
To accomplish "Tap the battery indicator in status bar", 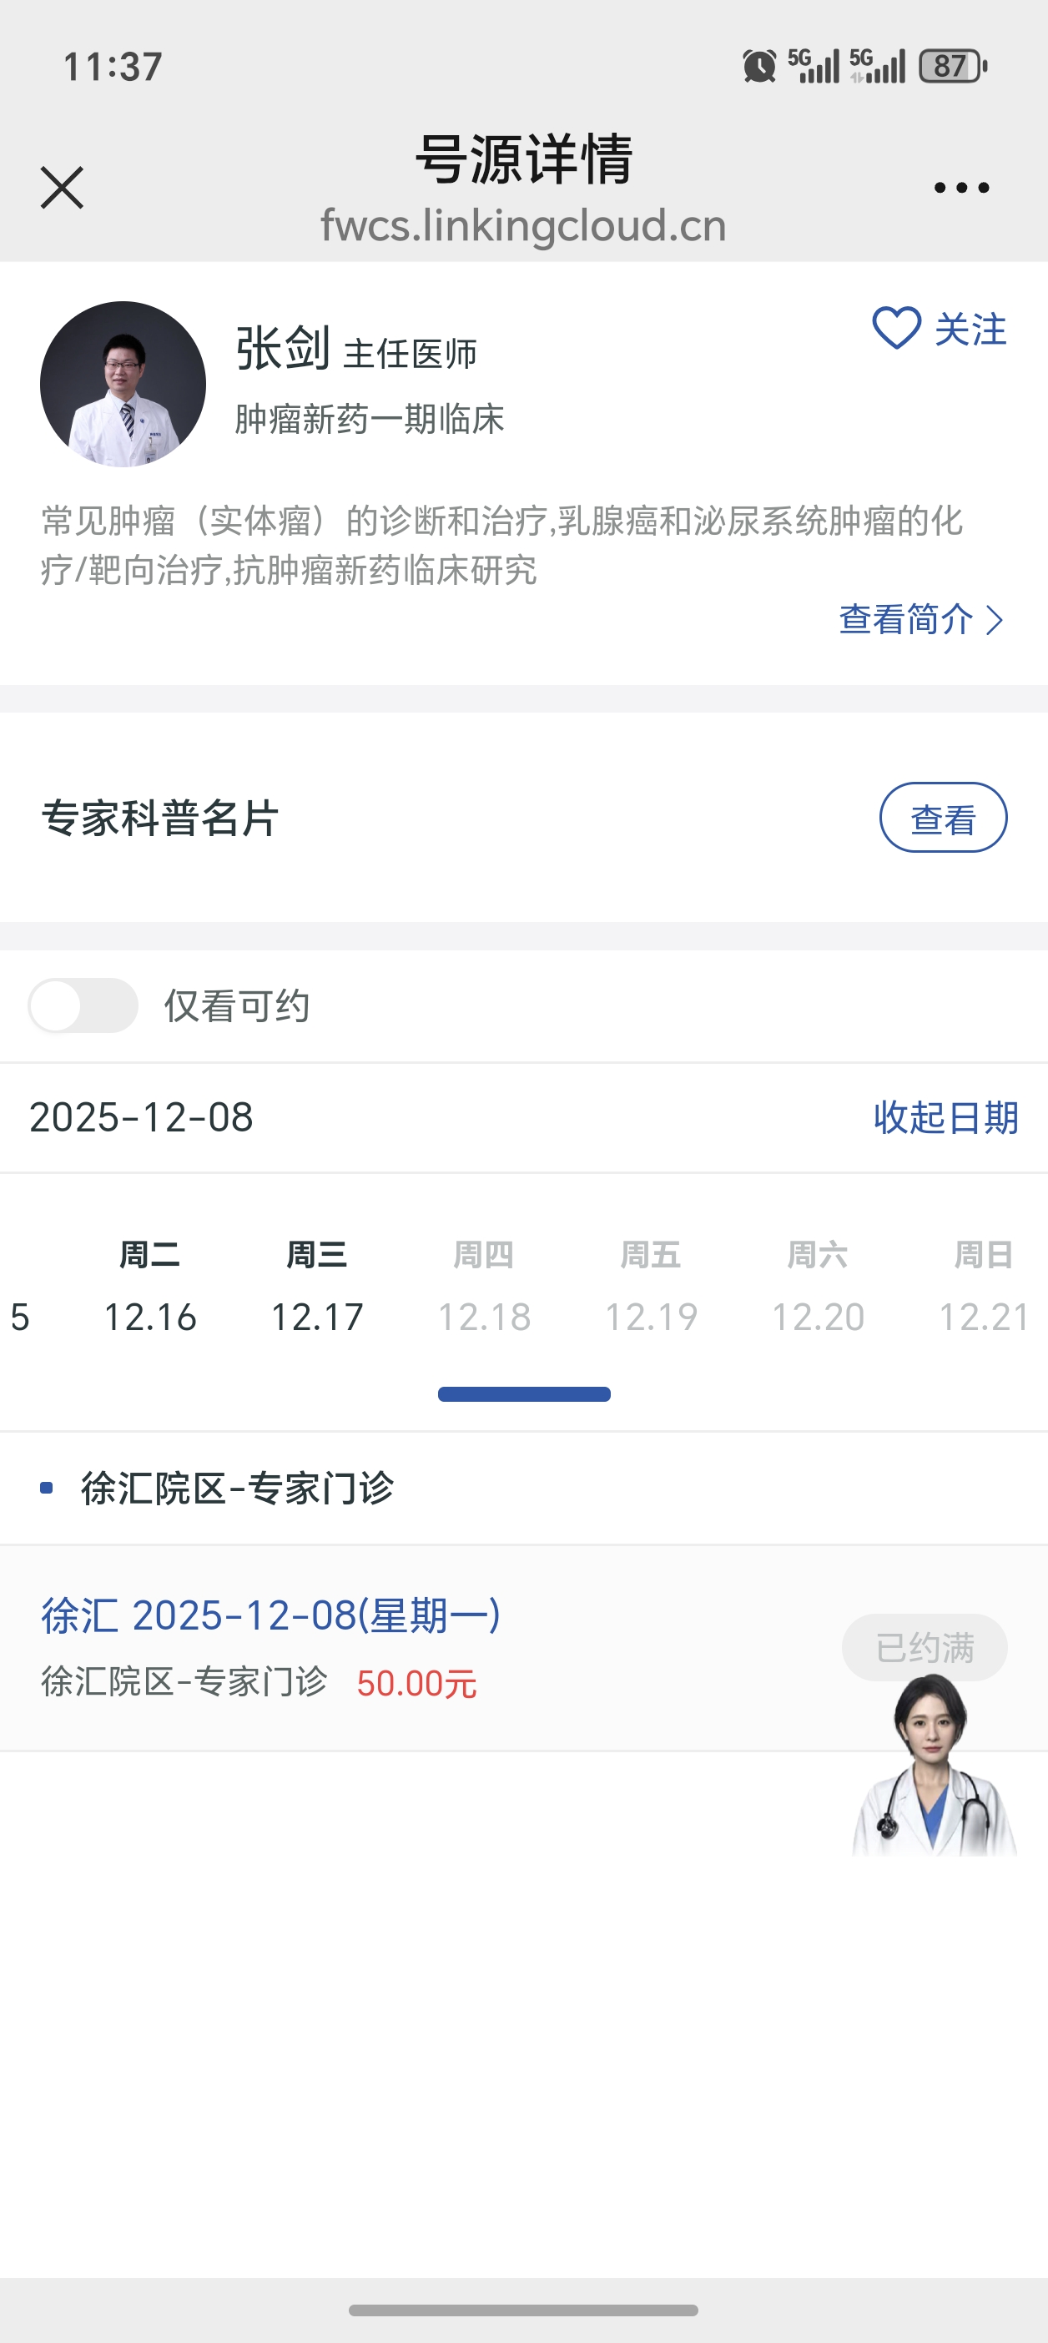I will pos(951,67).
